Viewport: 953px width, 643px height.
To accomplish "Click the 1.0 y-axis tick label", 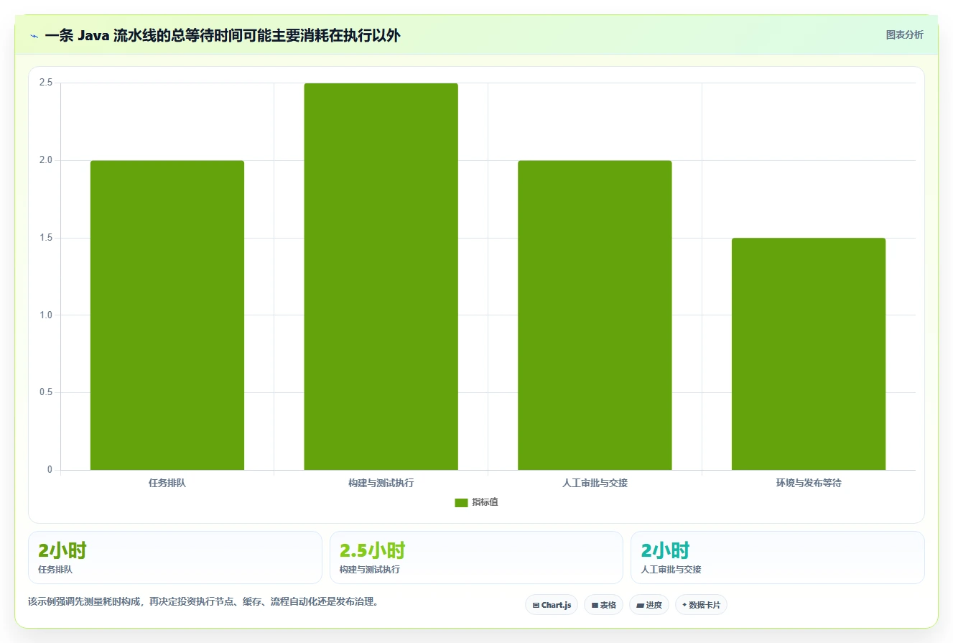I will pos(46,315).
